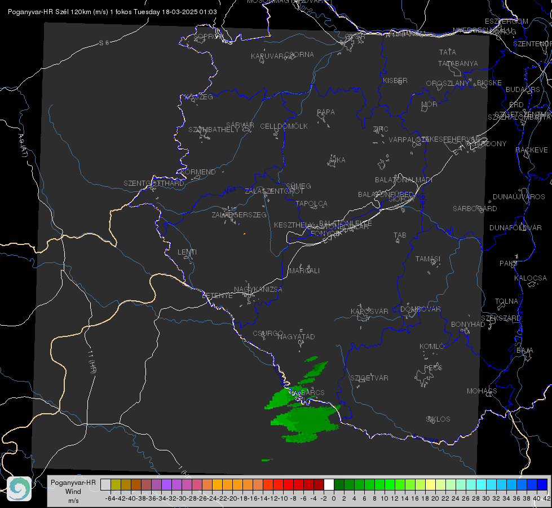The width and height of the screenshot is (552, 508).
Task: Click the LETENYE label
Action: (x=217, y=295)
